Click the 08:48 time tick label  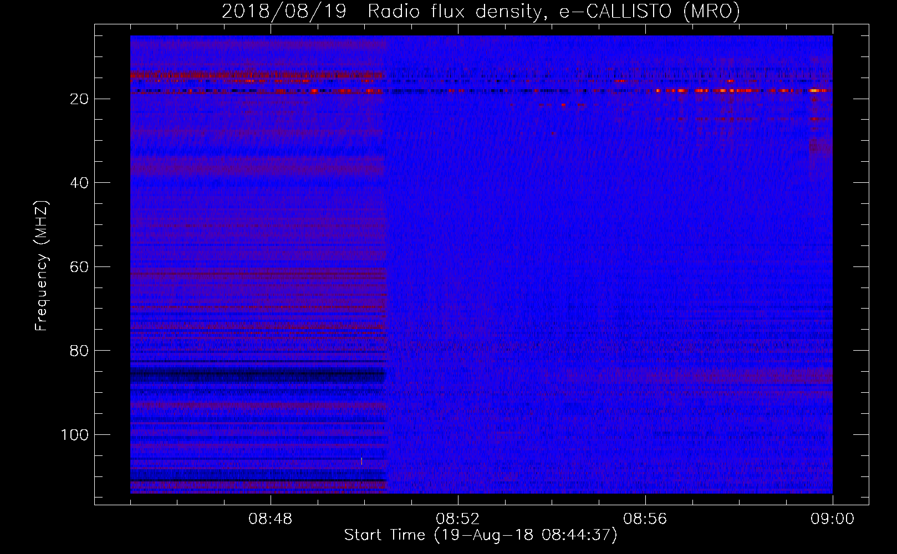tap(271, 519)
